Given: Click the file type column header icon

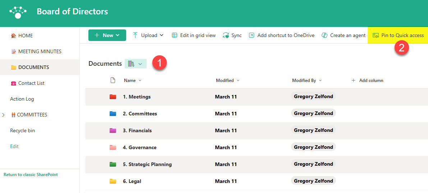Looking at the screenshot, I should pyautogui.click(x=113, y=81).
